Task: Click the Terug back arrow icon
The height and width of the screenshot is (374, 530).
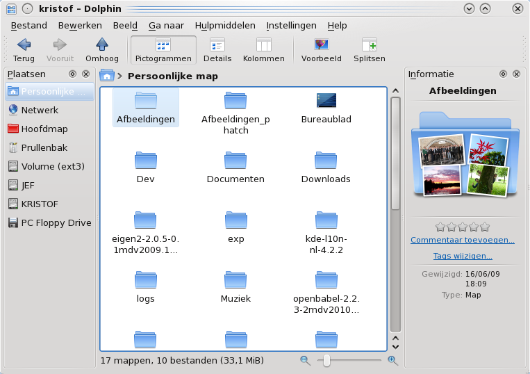Action: pyautogui.click(x=24, y=45)
